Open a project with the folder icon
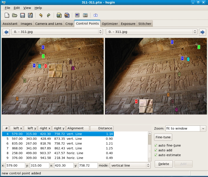The width and height of the screenshot is (208, 177). tap(15, 15)
